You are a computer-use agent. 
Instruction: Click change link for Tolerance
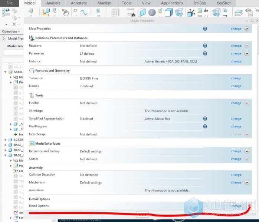pos(236,78)
